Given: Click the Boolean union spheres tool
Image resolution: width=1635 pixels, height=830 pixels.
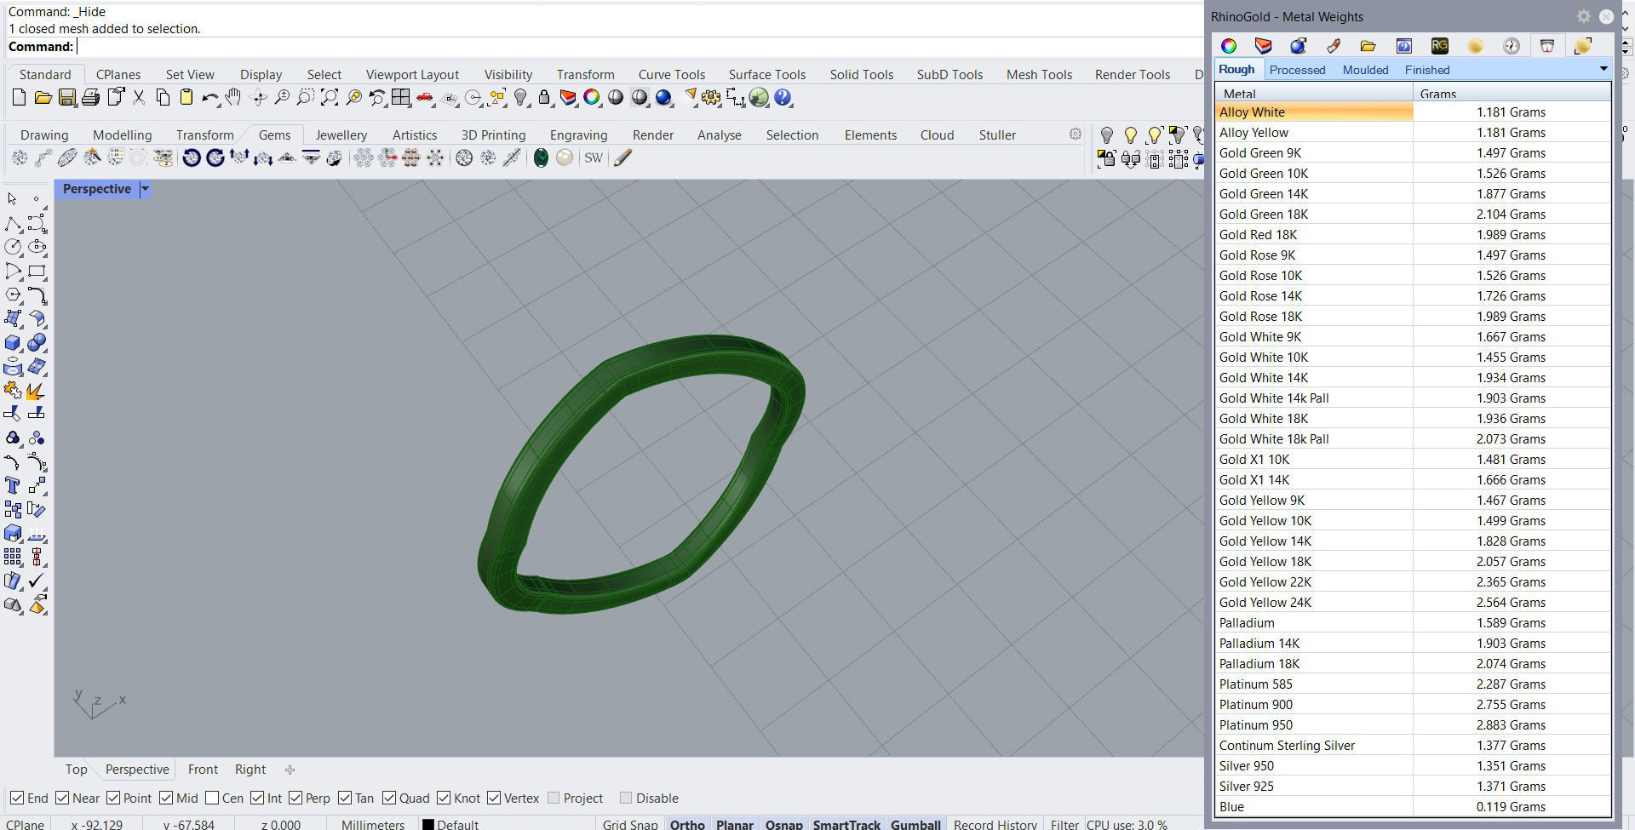Looking at the screenshot, I should 36,343.
